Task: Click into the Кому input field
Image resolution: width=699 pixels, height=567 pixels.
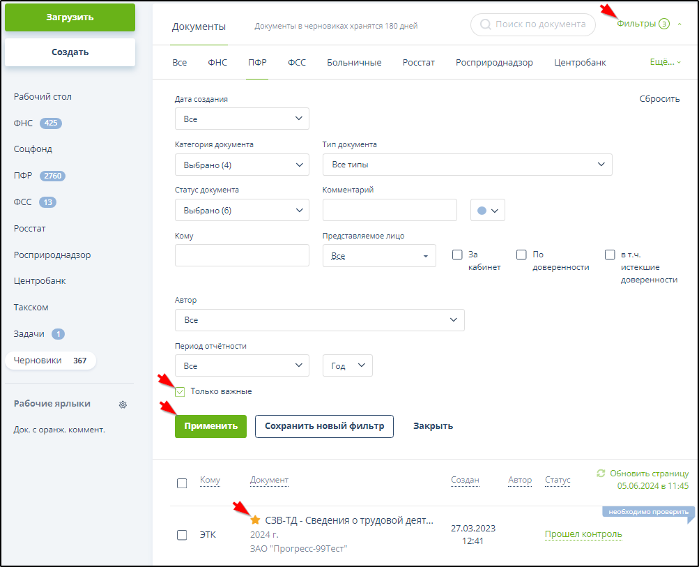Action: click(242, 255)
